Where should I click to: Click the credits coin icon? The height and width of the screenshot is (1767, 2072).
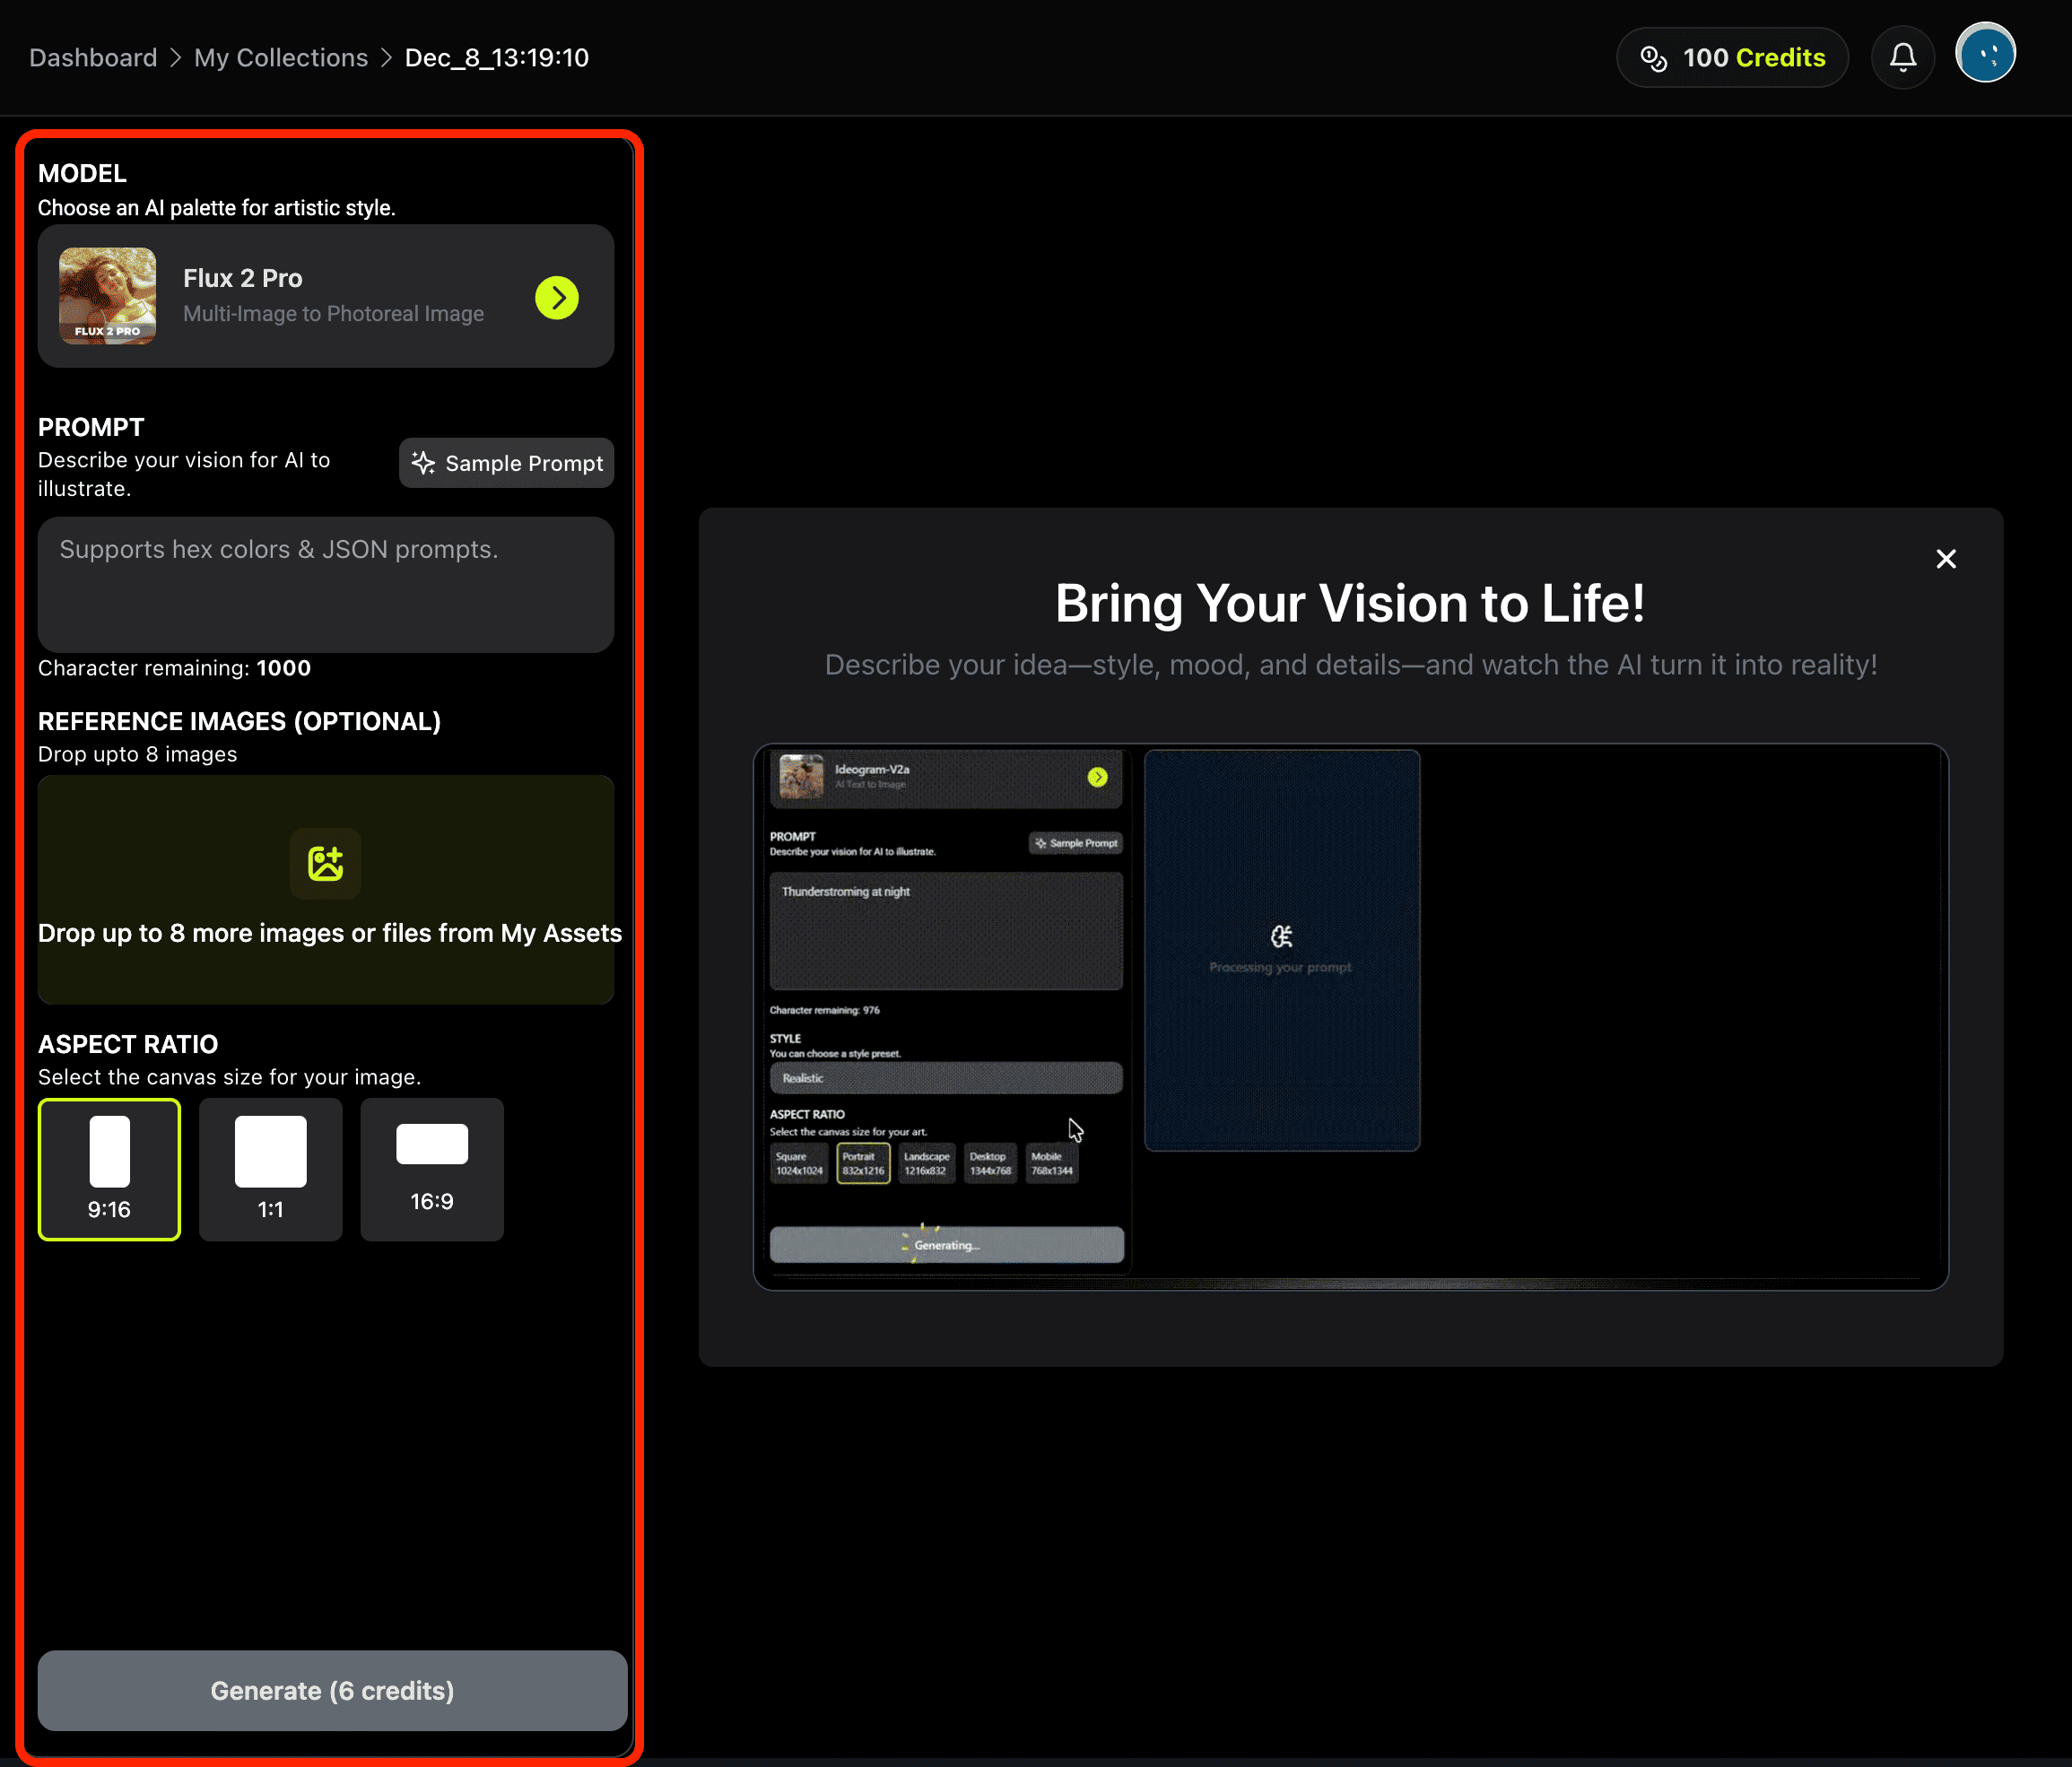tap(1653, 58)
